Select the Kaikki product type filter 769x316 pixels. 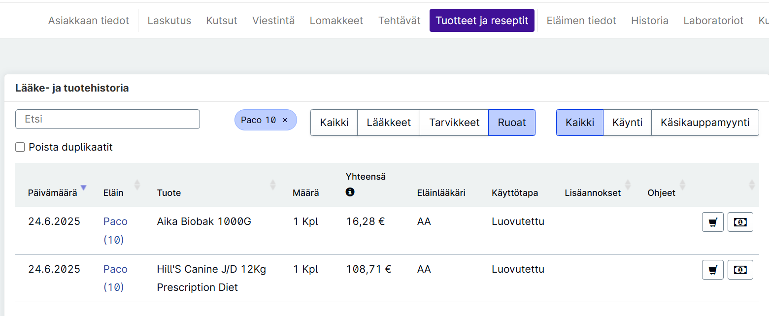pyautogui.click(x=334, y=123)
